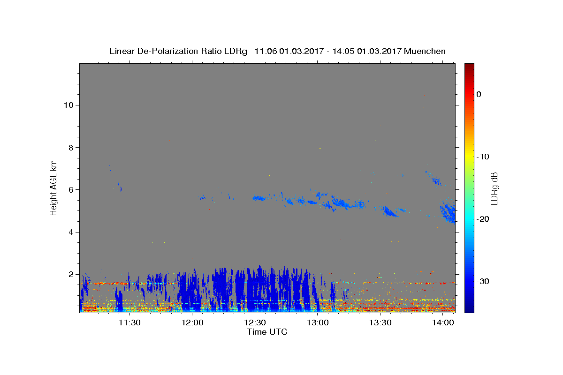Click the 14:00 time axis label
The height and width of the screenshot is (375, 563).
443,322
